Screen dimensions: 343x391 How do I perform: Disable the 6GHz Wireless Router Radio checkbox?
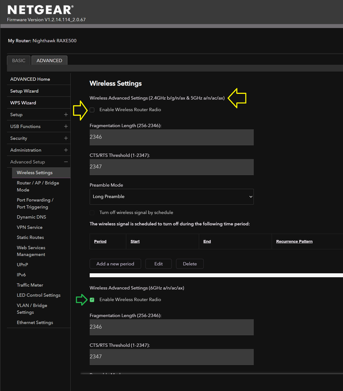click(92, 300)
